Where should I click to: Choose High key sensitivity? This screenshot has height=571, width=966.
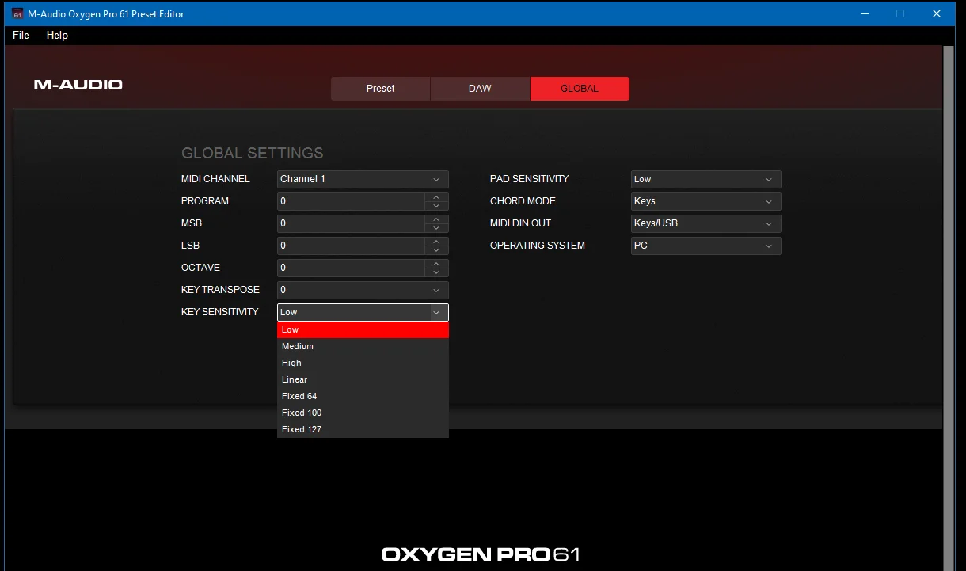pyautogui.click(x=363, y=363)
